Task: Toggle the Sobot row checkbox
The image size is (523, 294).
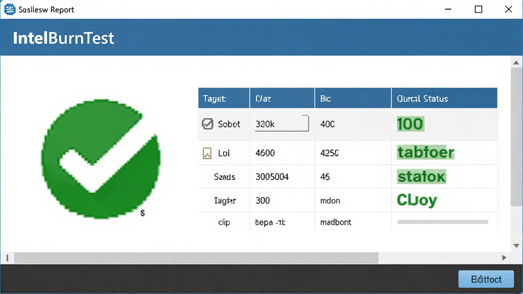Action: click(x=207, y=124)
